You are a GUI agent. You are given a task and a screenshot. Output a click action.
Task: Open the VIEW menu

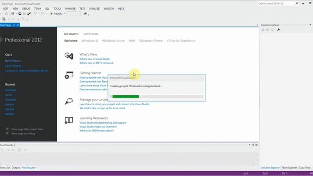[15, 9]
